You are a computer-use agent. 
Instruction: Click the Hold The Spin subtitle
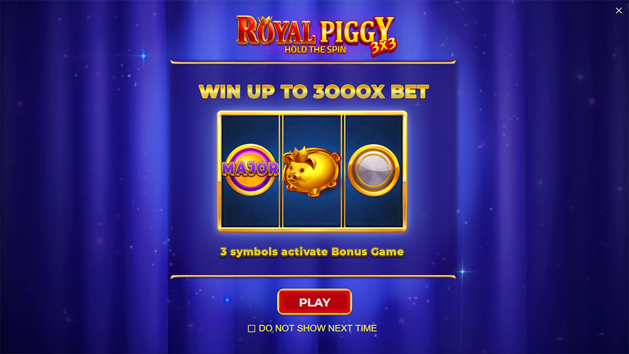point(316,50)
